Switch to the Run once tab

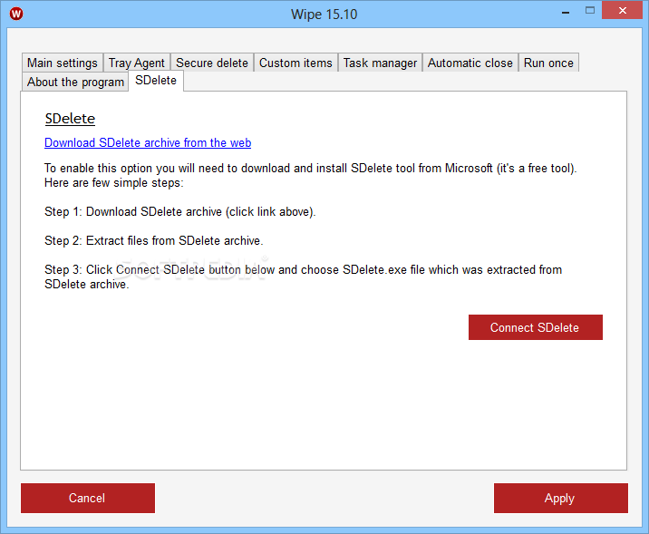coord(548,63)
